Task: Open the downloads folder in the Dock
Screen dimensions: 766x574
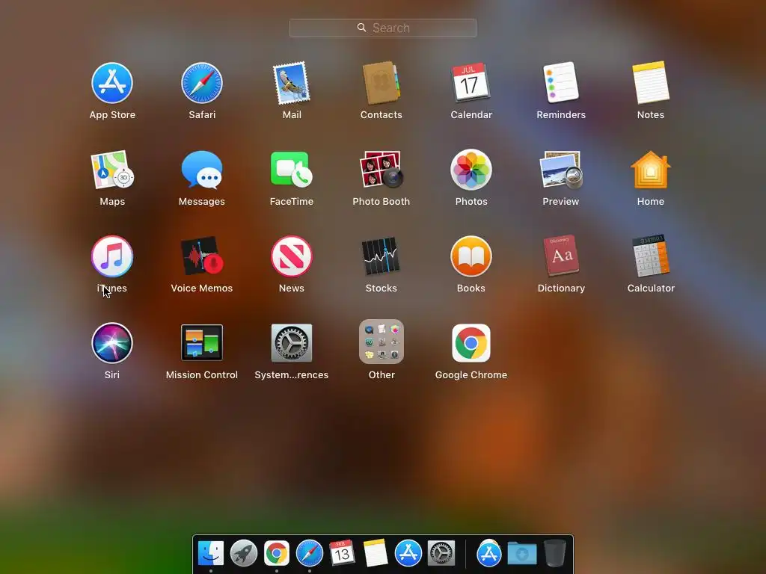Action: pyautogui.click(x=521, y=554)
